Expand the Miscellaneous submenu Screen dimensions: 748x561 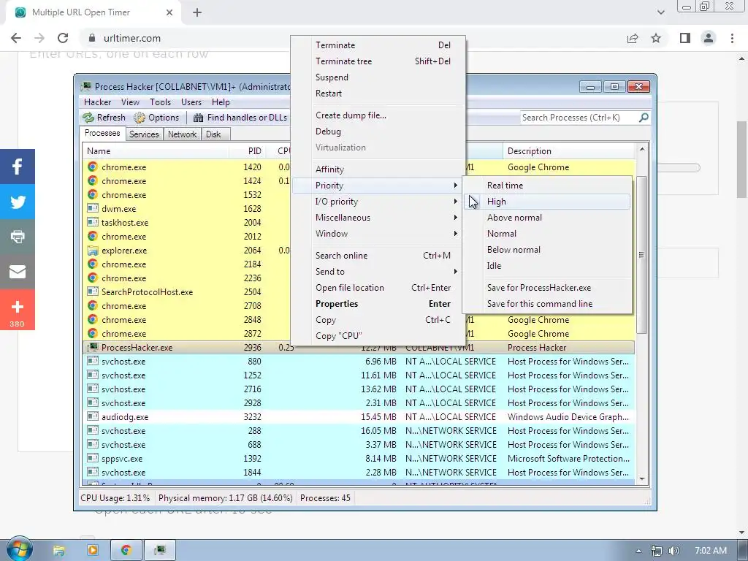click(456, 218)
